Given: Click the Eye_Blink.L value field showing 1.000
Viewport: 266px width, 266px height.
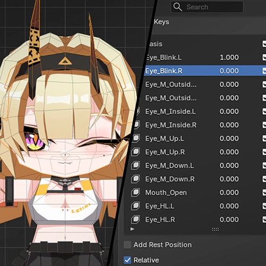Looking at the screenshot, I should [x=229, y=57].
